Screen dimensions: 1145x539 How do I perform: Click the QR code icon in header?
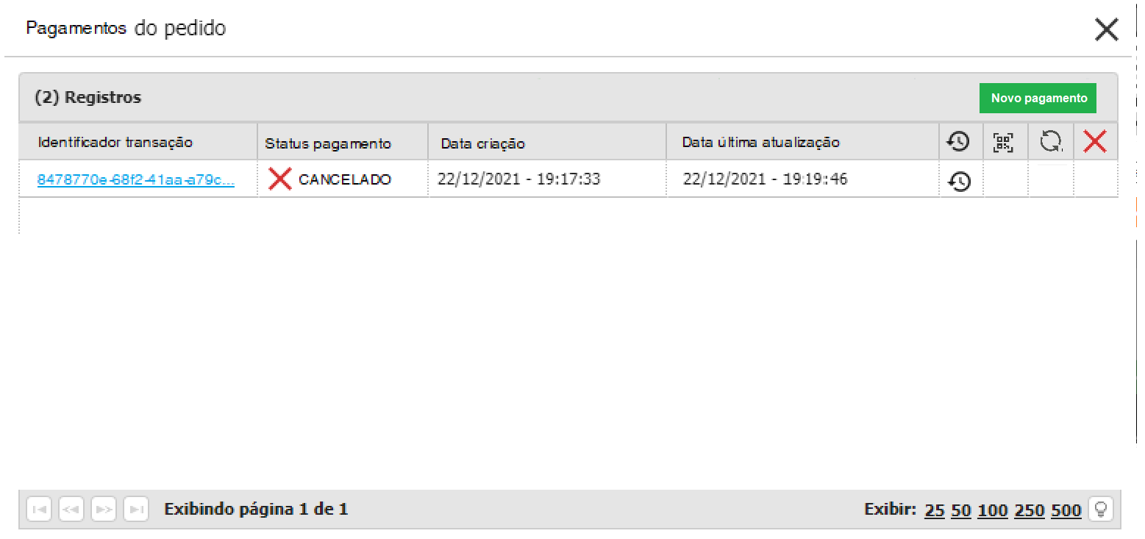pyautogui.click(x=1003, y=142)
